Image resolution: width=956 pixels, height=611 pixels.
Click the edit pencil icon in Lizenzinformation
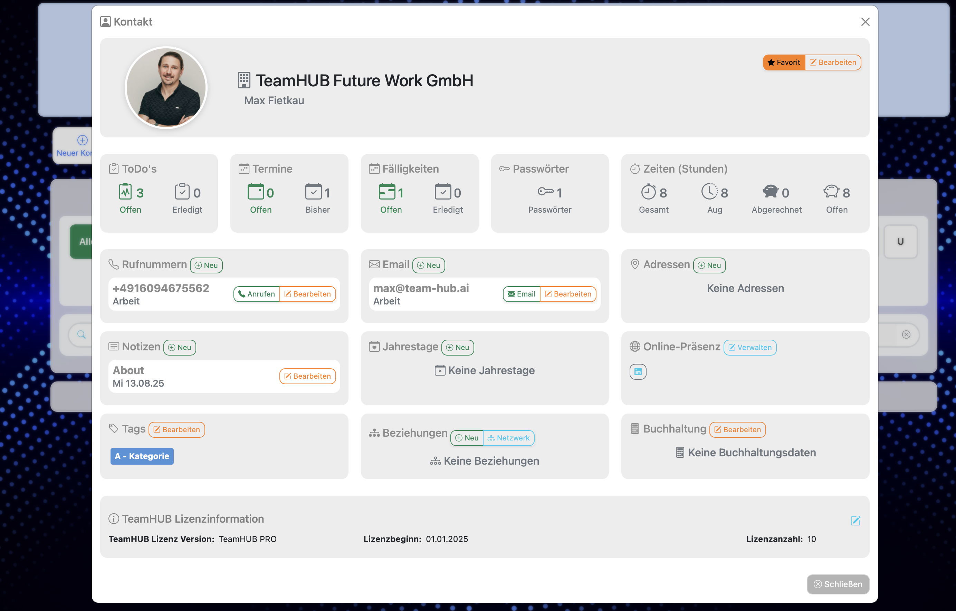point(855,521)
